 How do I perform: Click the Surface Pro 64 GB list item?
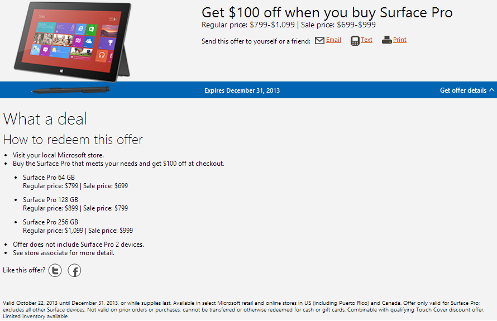[75, 181]
